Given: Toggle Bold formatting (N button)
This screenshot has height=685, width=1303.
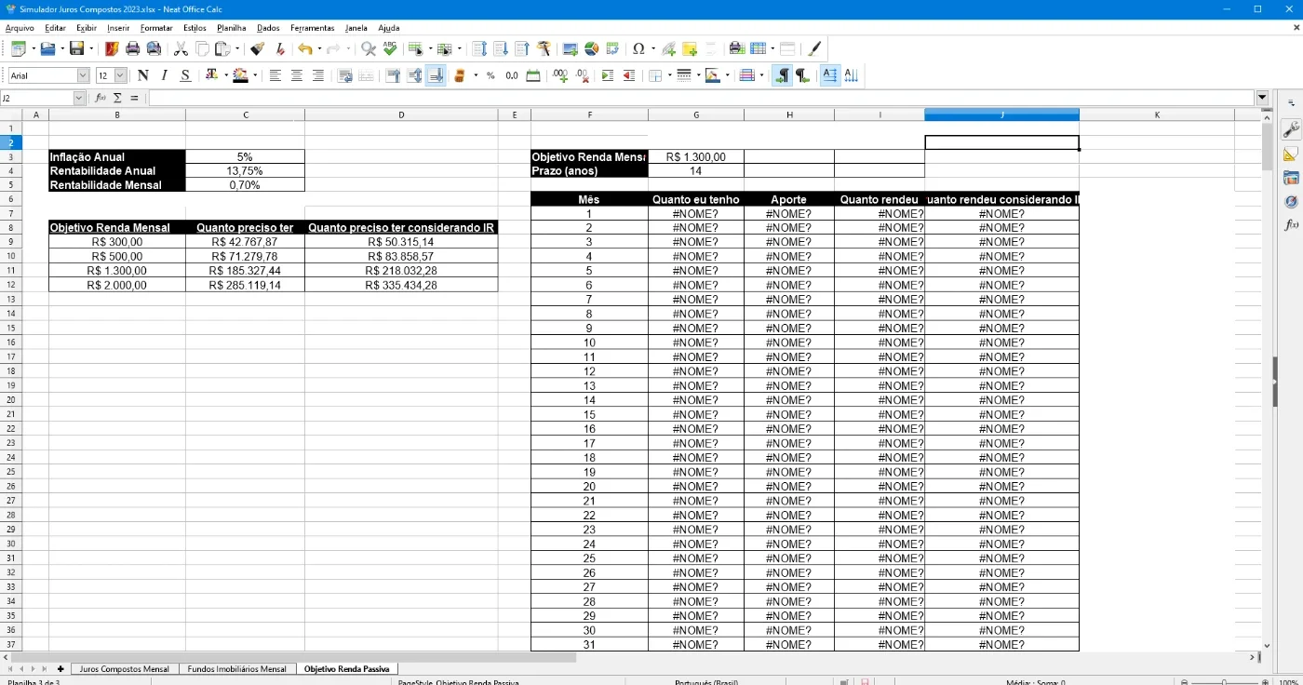Looking at the screenshot, I should pyautogui.click(x=142, y=75).
